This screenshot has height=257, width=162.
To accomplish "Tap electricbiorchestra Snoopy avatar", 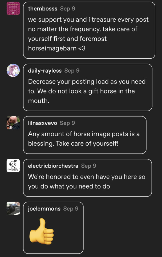I will click(x=13, y=165).
